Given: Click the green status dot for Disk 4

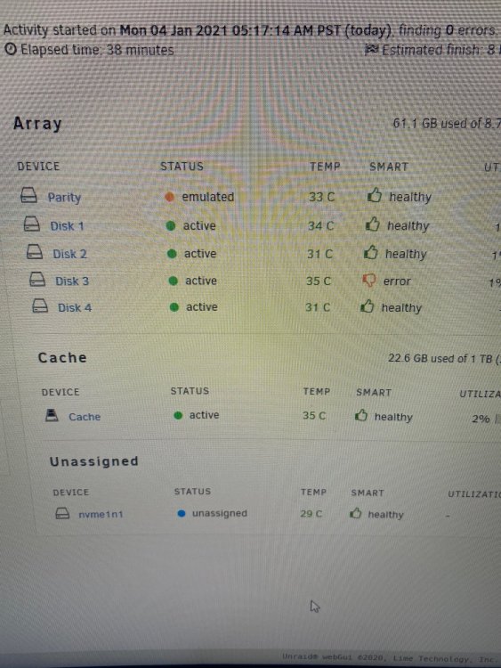Looking at the screenshot, I should (174, 307).
